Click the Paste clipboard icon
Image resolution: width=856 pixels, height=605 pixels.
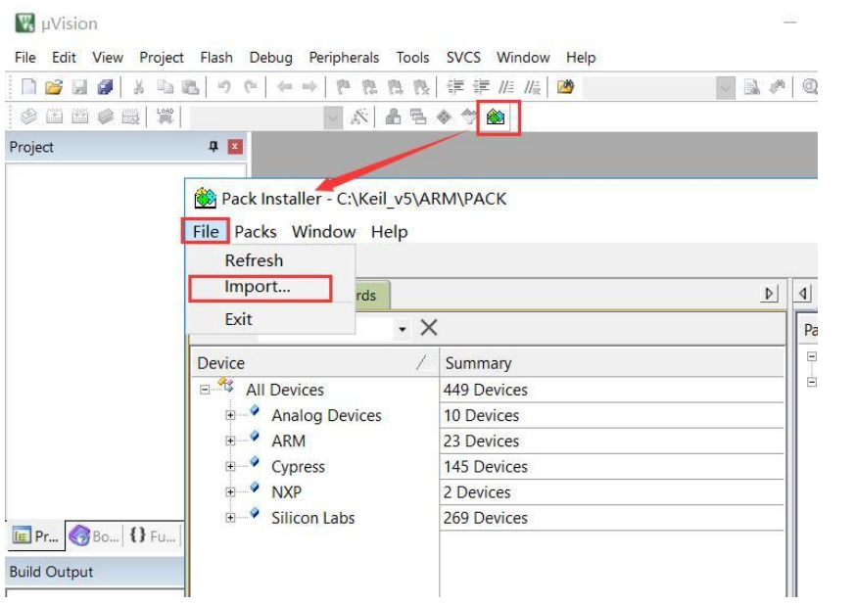(190, 87)
